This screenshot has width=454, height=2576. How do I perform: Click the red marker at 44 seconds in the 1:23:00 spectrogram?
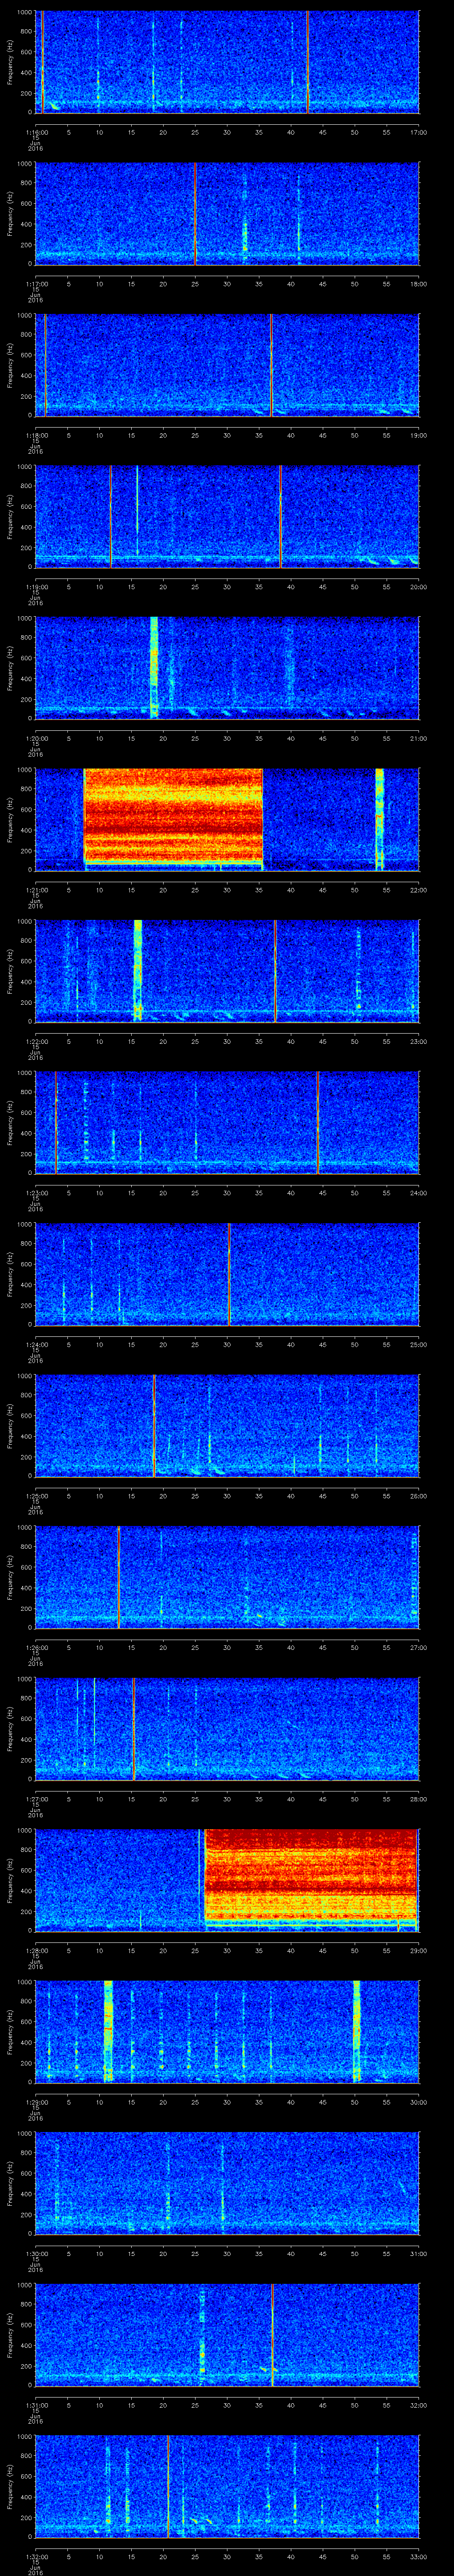point(317,1123)
